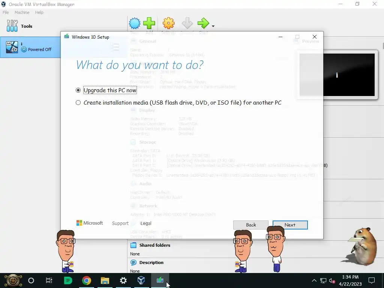
Task: Open muted volume tray icon
Action: 332,280
